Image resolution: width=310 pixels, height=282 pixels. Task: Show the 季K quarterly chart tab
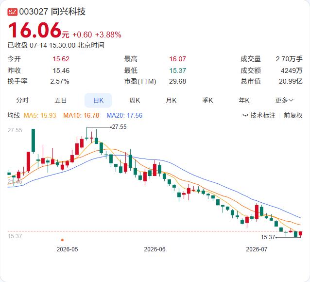tap(207, 100)
